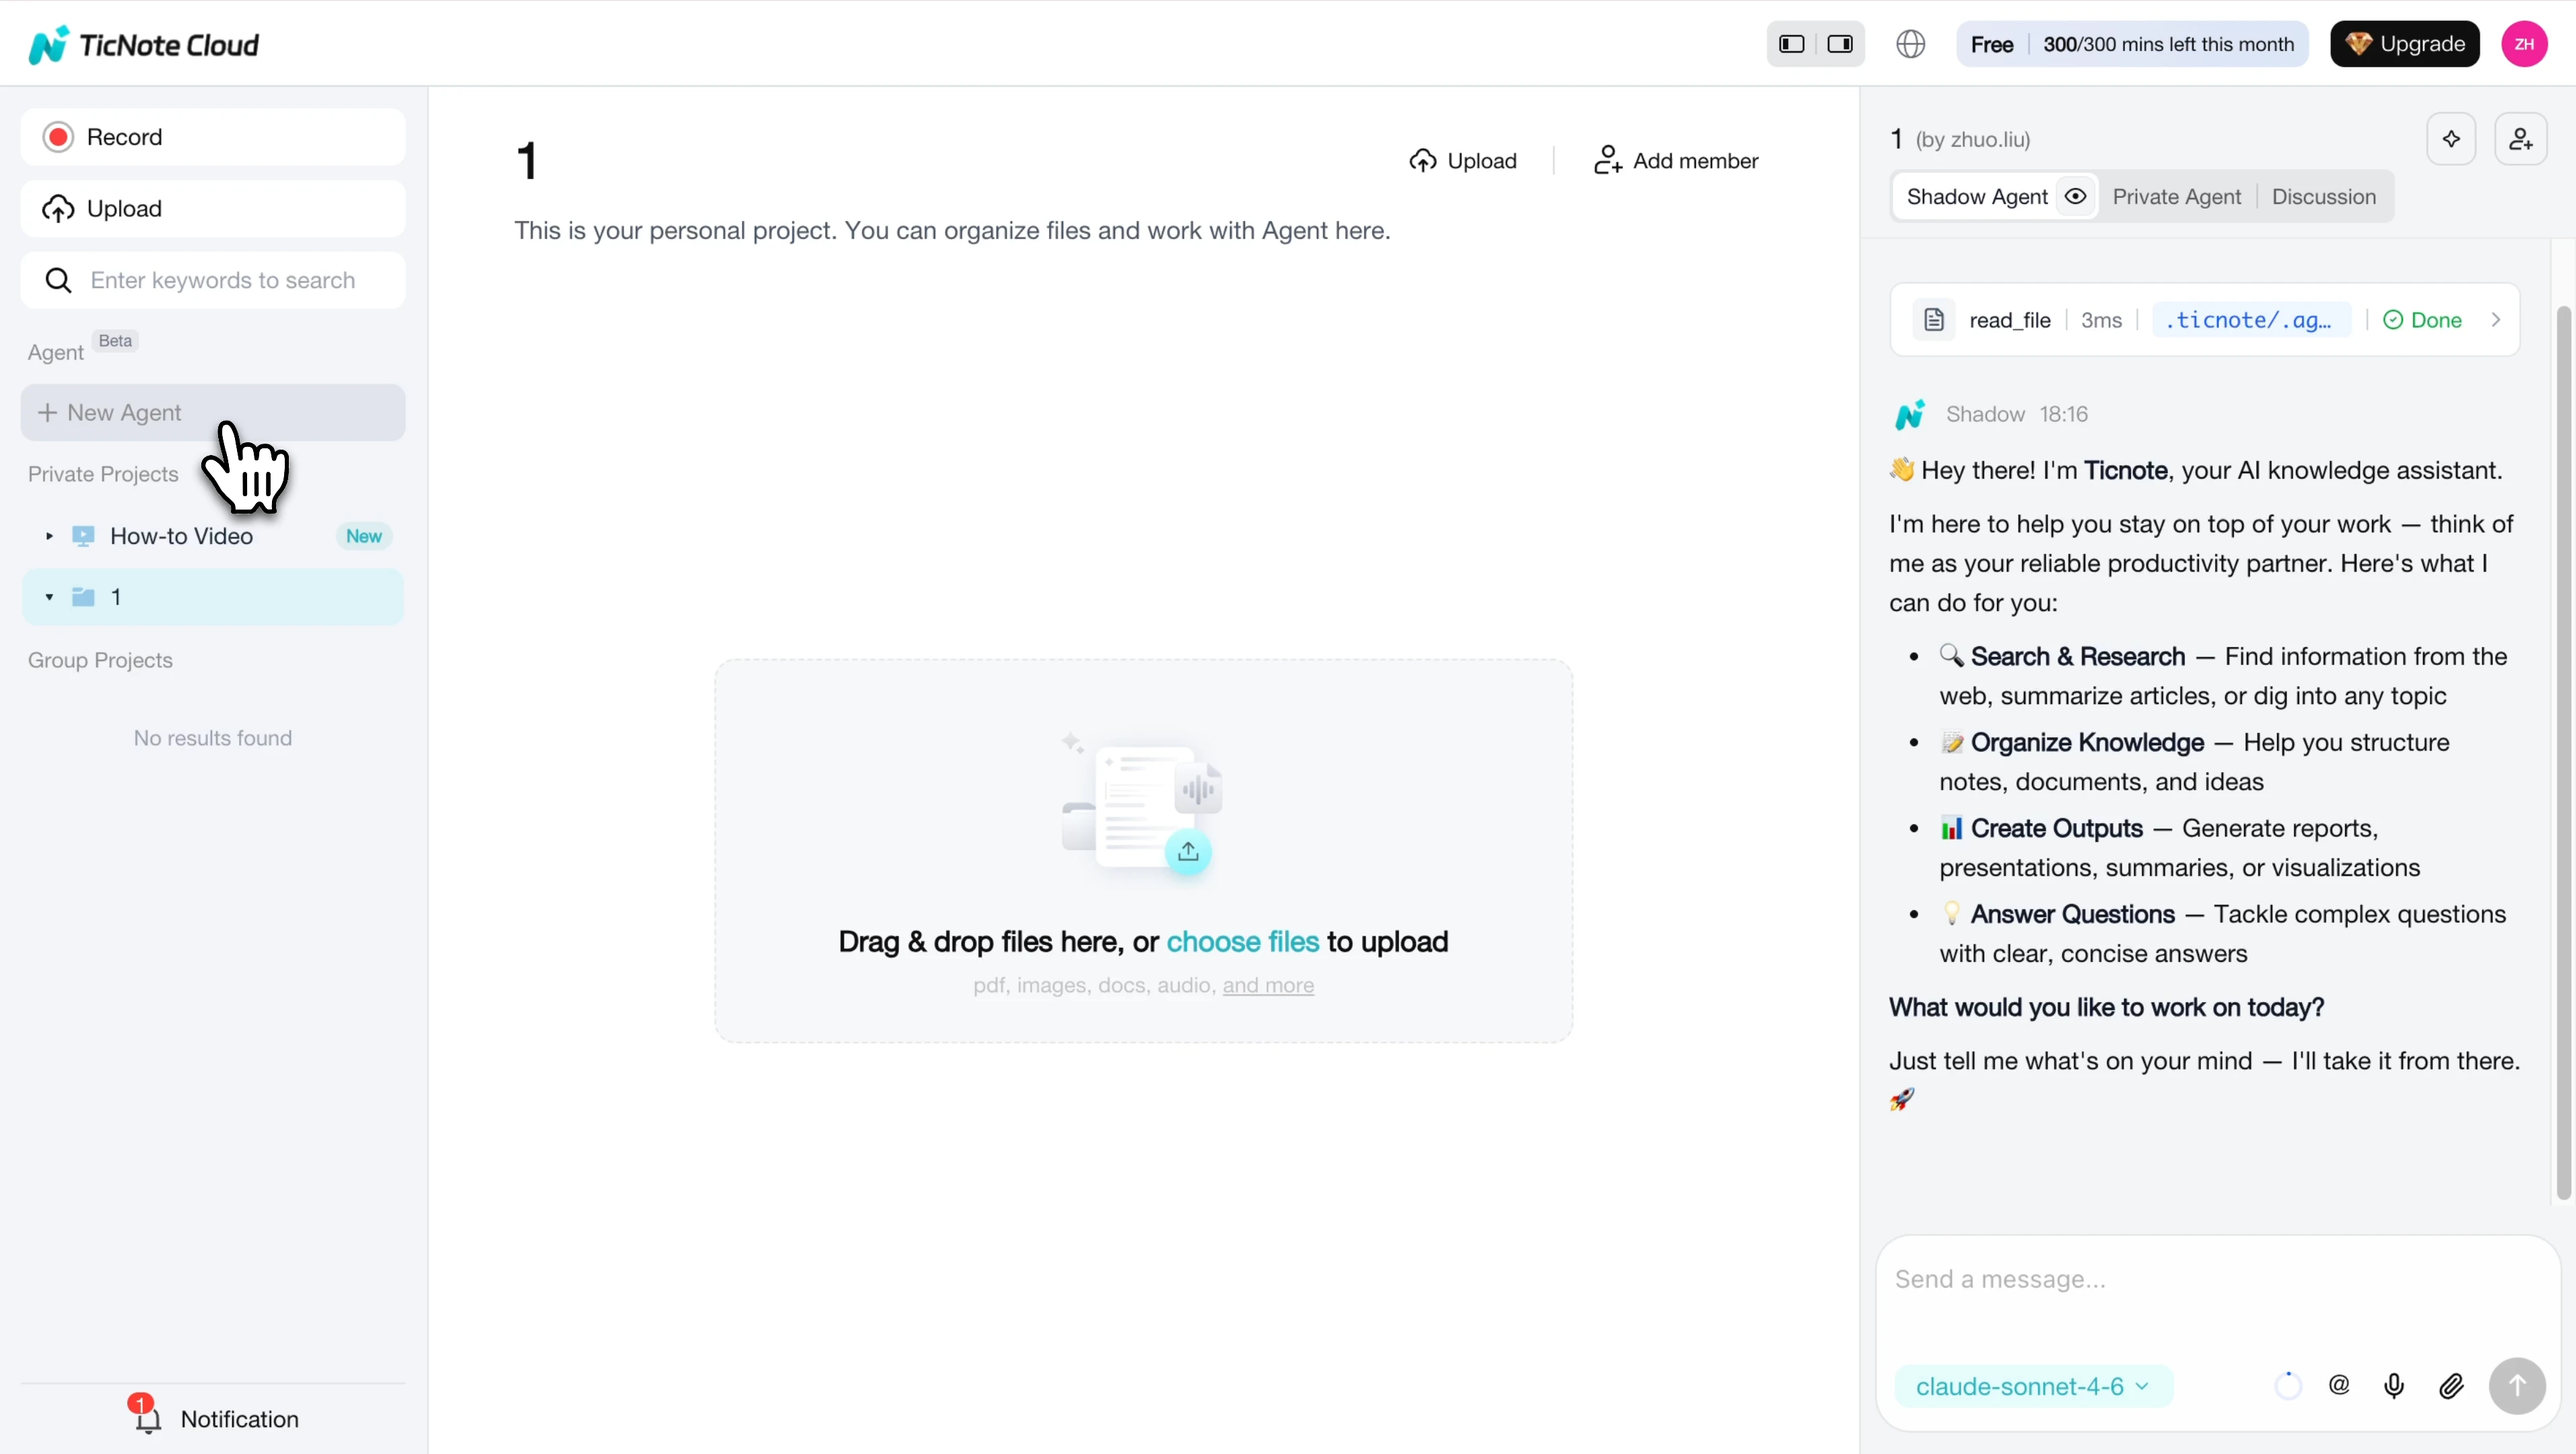Click the send arrow button

[x=2516, y=1386]
